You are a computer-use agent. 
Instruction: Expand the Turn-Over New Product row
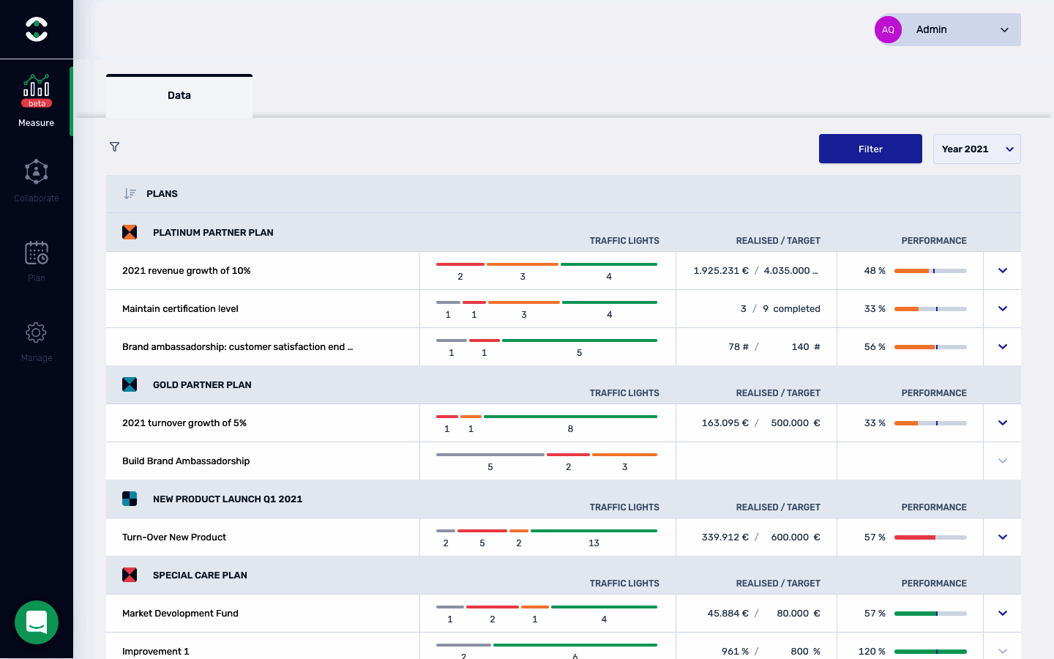click(x=1002, y=537)
